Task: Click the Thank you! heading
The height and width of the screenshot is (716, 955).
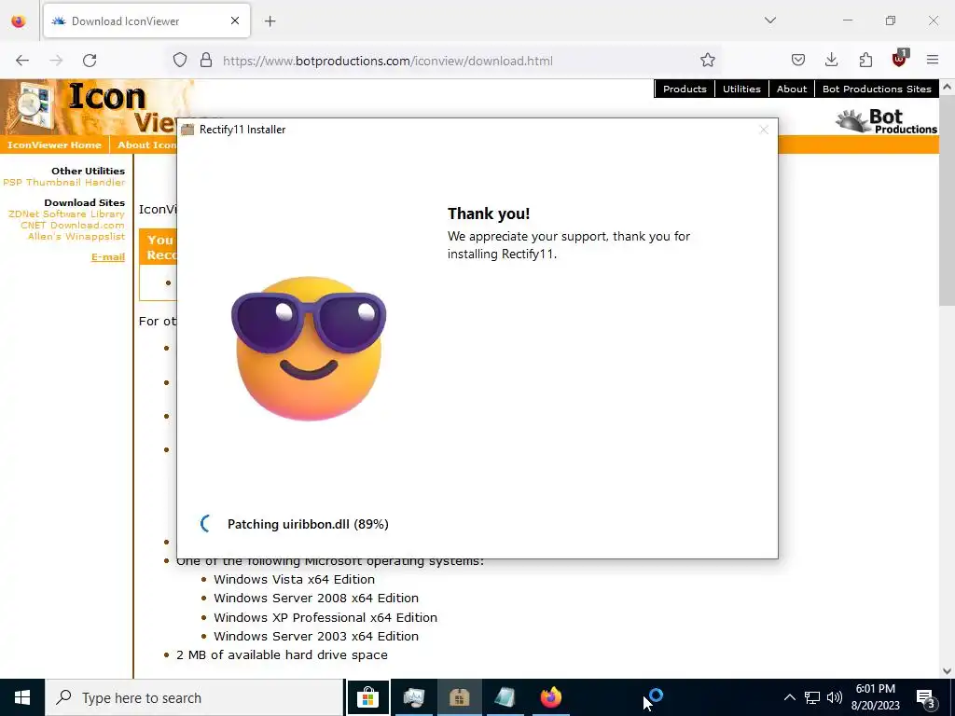Action: pyautogui.click(x=489, y=213)
